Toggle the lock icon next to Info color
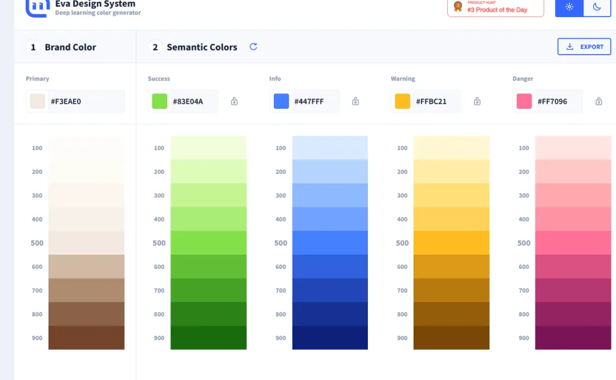 [355, 101]
